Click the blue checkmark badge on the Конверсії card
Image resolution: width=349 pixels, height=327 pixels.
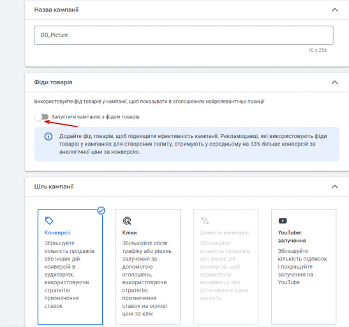(x=101, y=211)
